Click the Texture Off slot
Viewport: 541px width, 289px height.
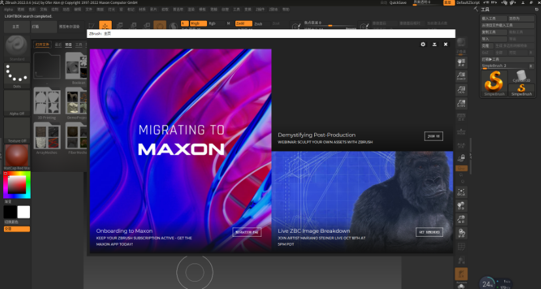pyautogui.click(x=16, y=130)
